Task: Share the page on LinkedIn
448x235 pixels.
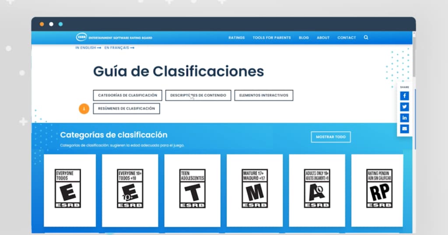Action: 404,118
